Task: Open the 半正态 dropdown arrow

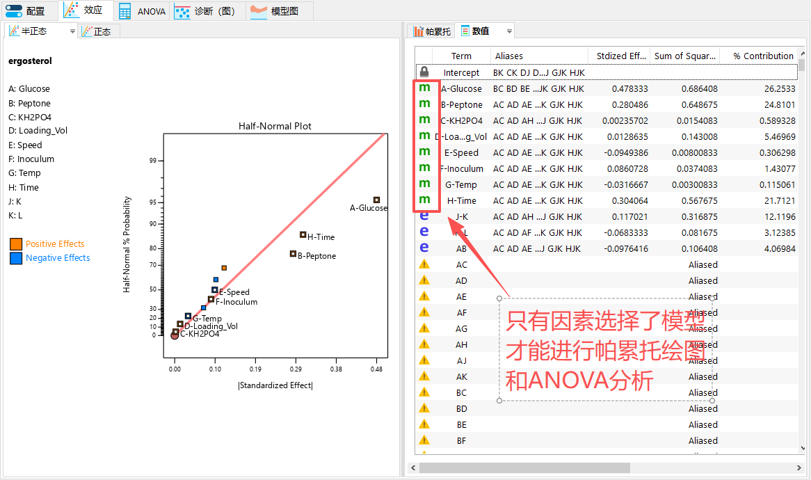Action: pos(72,31)
